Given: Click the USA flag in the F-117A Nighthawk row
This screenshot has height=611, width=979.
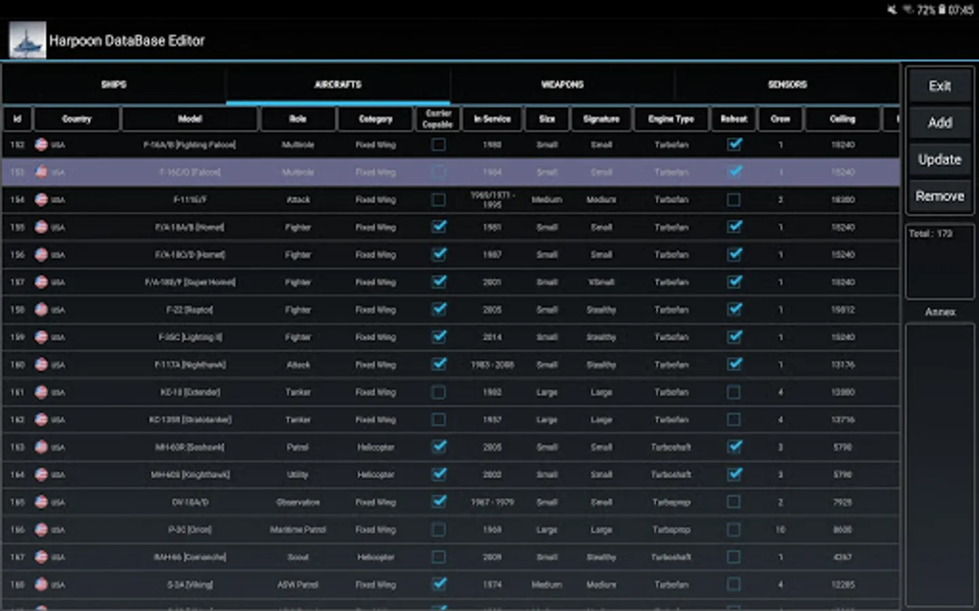Looking at the screenshot, I should tap(41, 365).
